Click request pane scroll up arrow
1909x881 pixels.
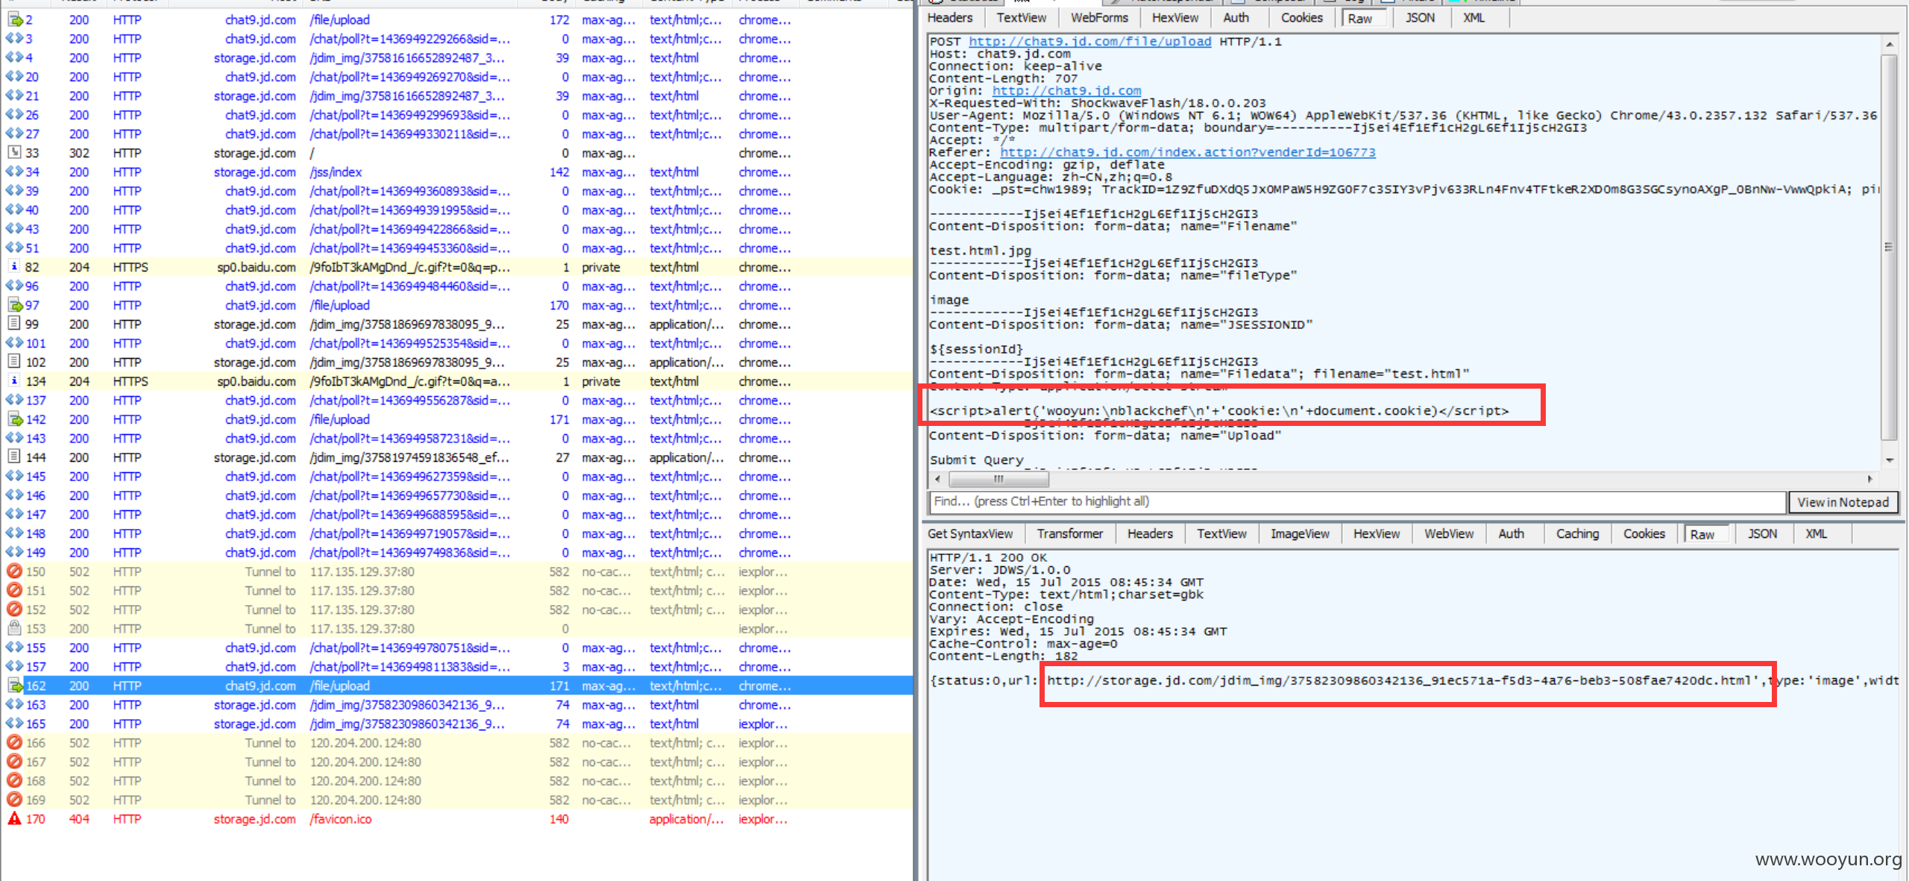click(x=1889, y=45)
